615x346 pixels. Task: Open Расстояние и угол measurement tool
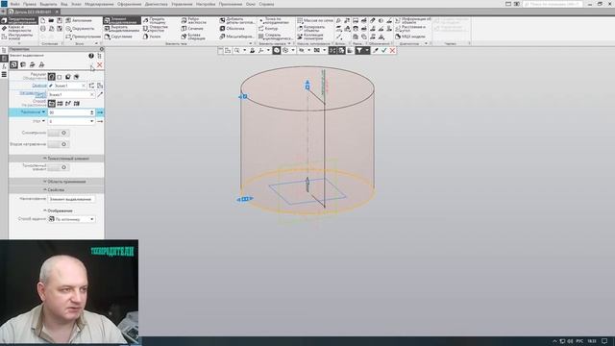410,29
